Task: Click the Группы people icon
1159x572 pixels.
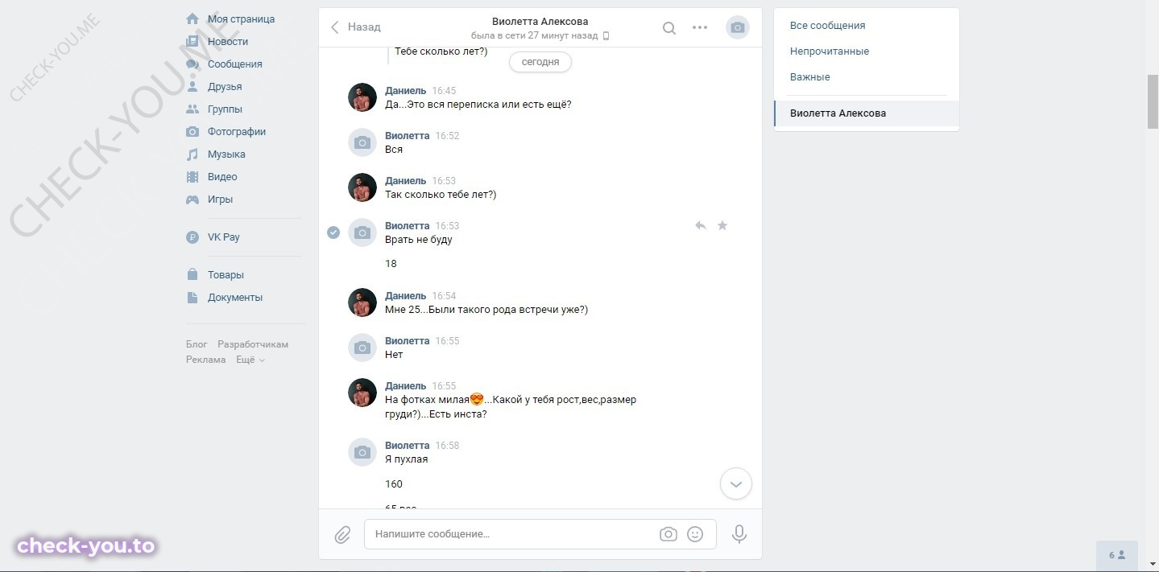Action: (192, 109)
